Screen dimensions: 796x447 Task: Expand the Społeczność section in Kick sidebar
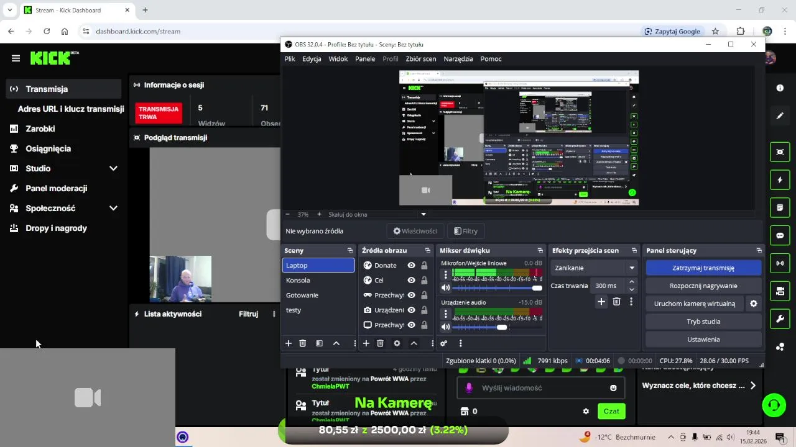113,208
